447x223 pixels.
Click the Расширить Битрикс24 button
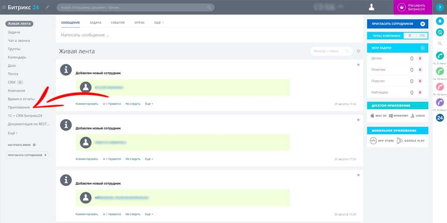pyautogui.click(x=413, y=7)
